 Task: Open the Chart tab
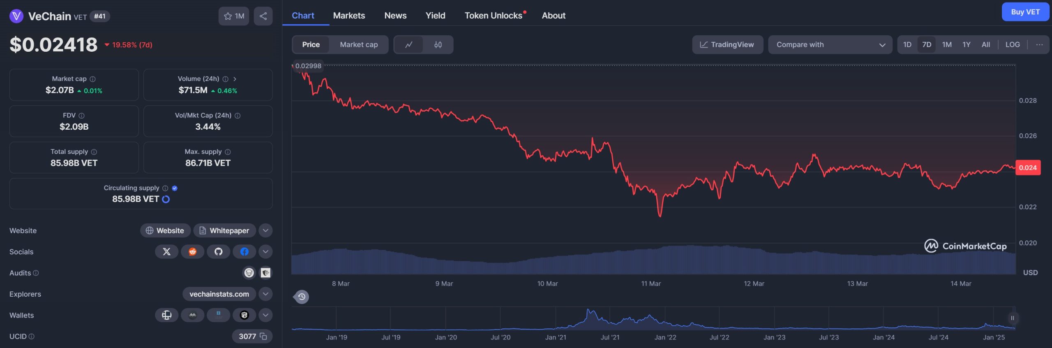[x=303, y=16]
